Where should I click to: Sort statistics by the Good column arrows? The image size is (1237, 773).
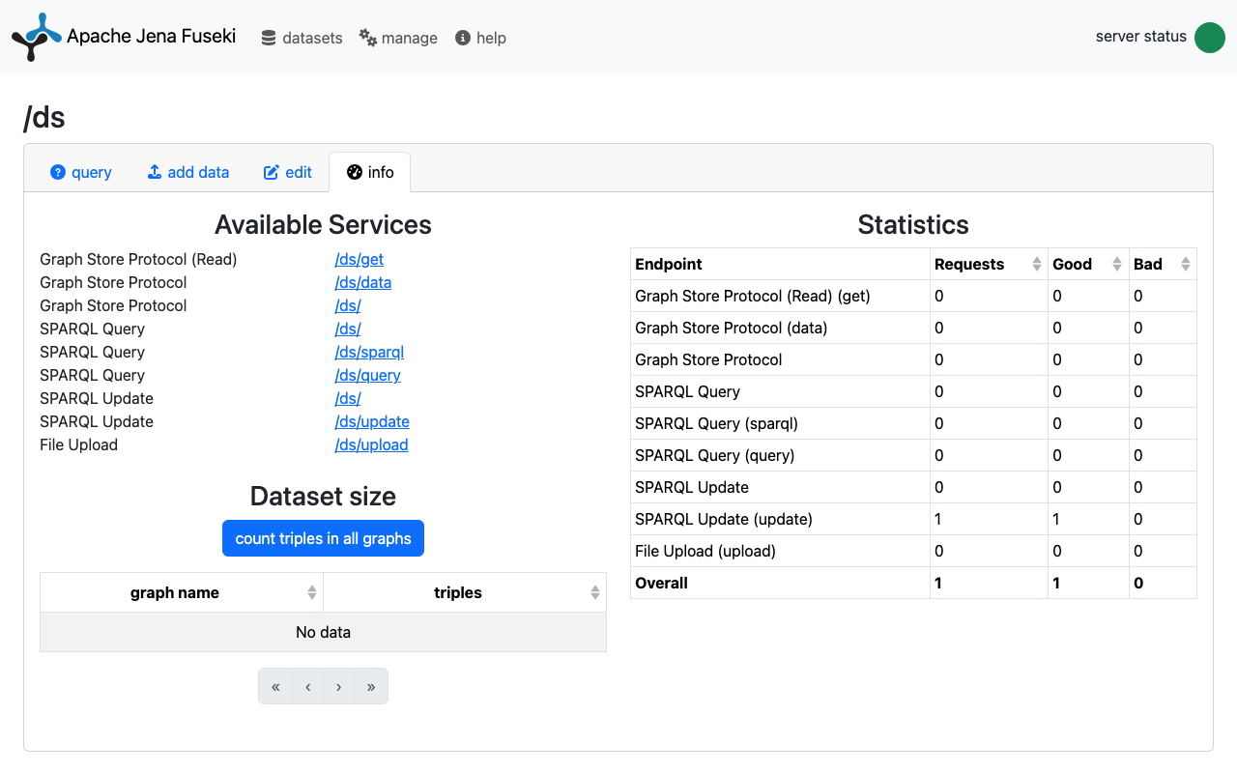[x=1118, y=264]
